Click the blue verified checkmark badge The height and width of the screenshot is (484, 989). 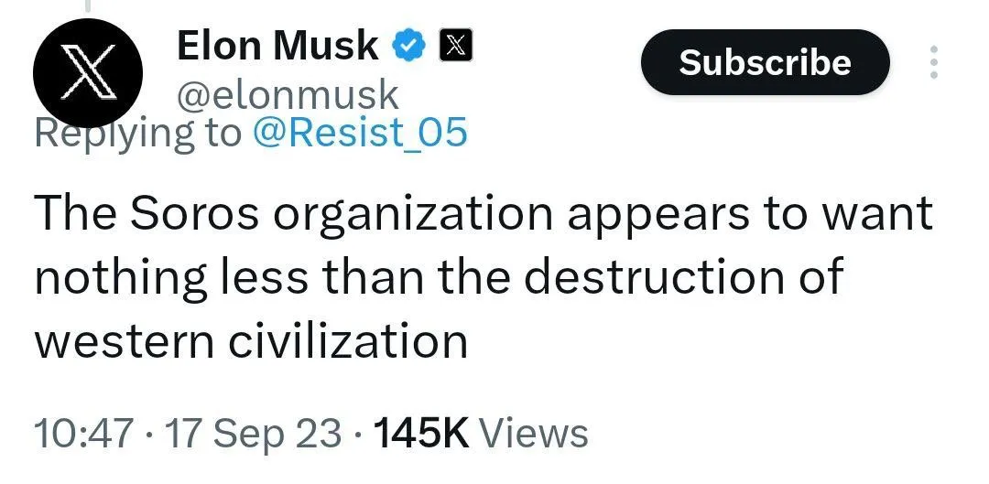click(408, 45)
